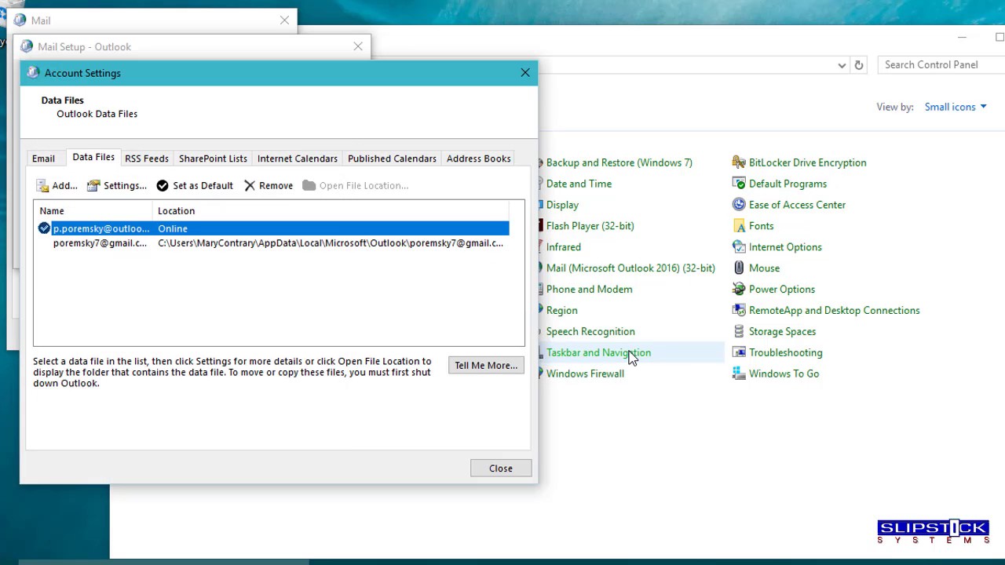Click the Troubleshooting icon

tap(739, 353)
